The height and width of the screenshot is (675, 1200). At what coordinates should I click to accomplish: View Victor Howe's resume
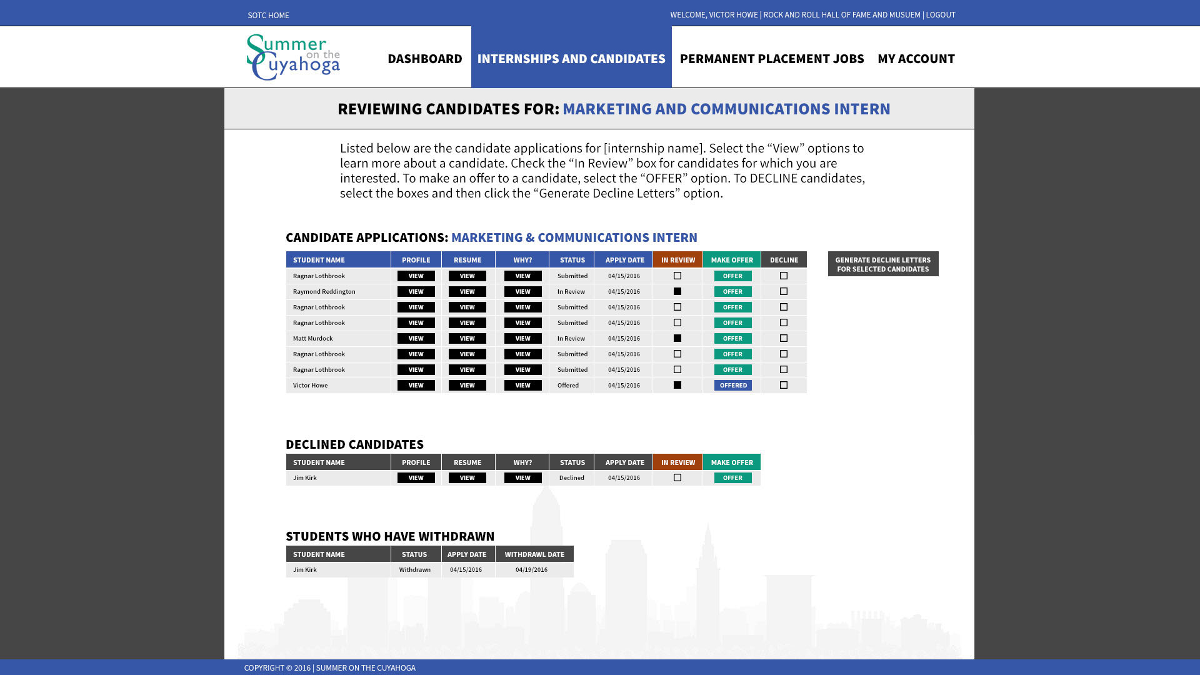[x=467, y=385]
